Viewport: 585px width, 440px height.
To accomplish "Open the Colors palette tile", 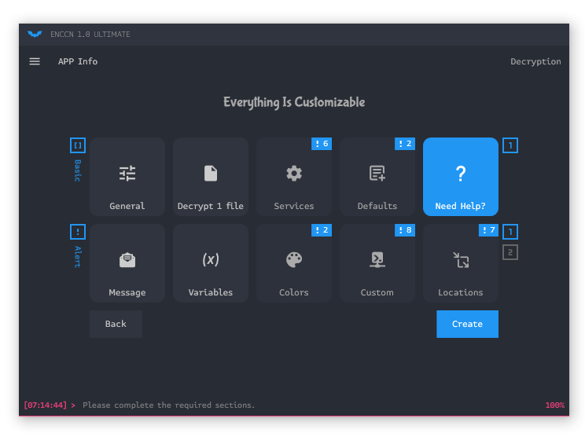I will (294, 263).
